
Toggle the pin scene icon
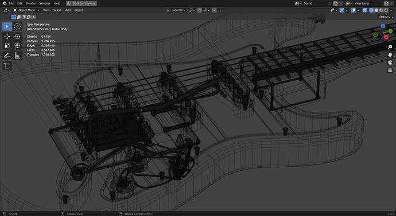[330, 3]
